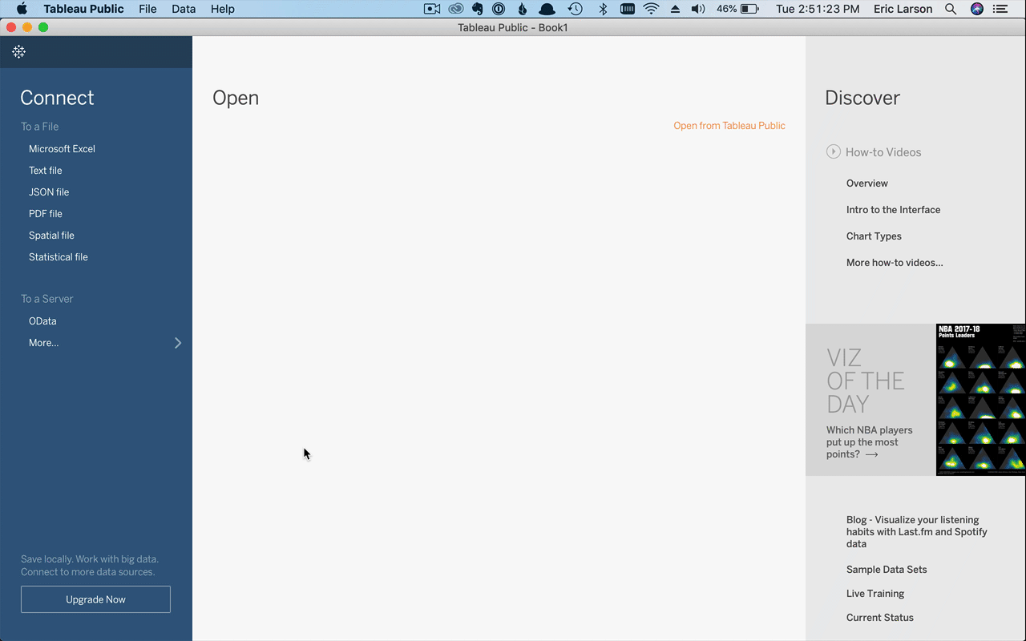Click the hat-shaped menu bar icon
Image resolution: width=1026 pixels, height=641 pixels.
point(547,9)
